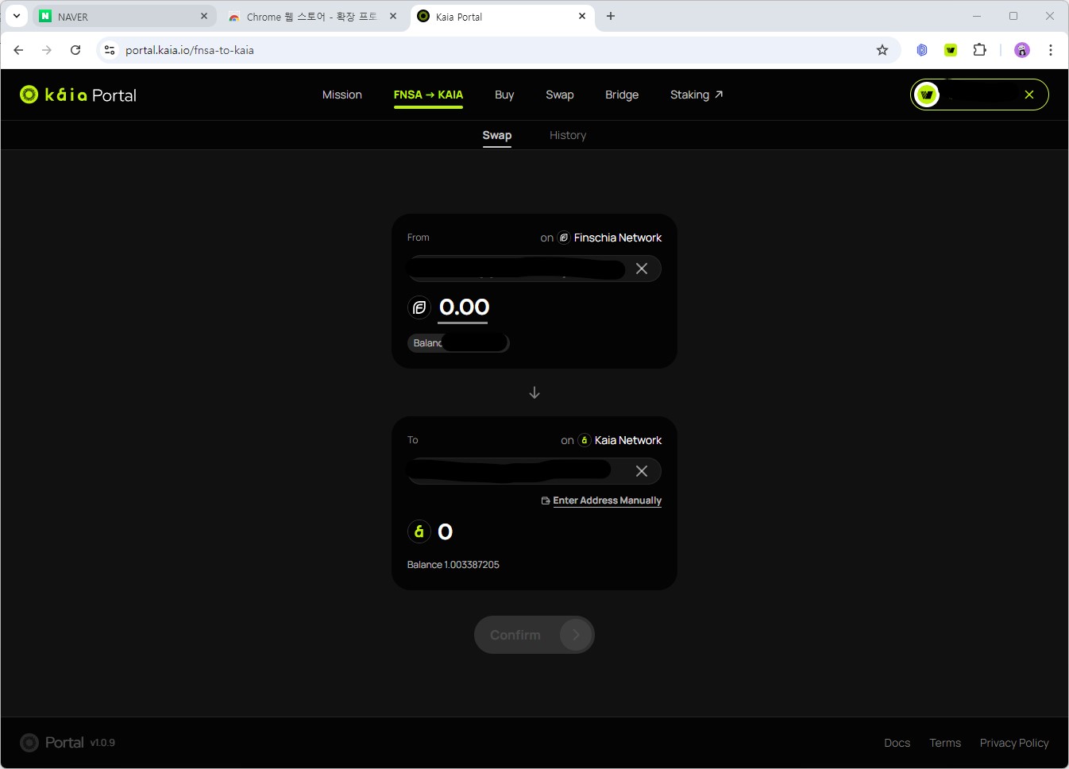This screenshot has height=769, width=1069.
Task: Open the Chrome profile avatar
Action: 1022,50
